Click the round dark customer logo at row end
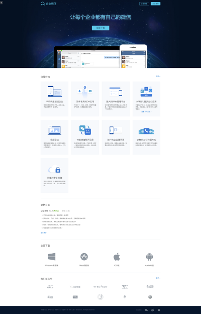This screenshot has width=201, height=314. pyautogui.click(x=150, y=297)
